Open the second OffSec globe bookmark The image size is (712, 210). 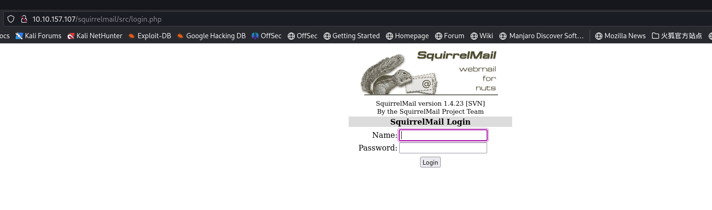302,36
